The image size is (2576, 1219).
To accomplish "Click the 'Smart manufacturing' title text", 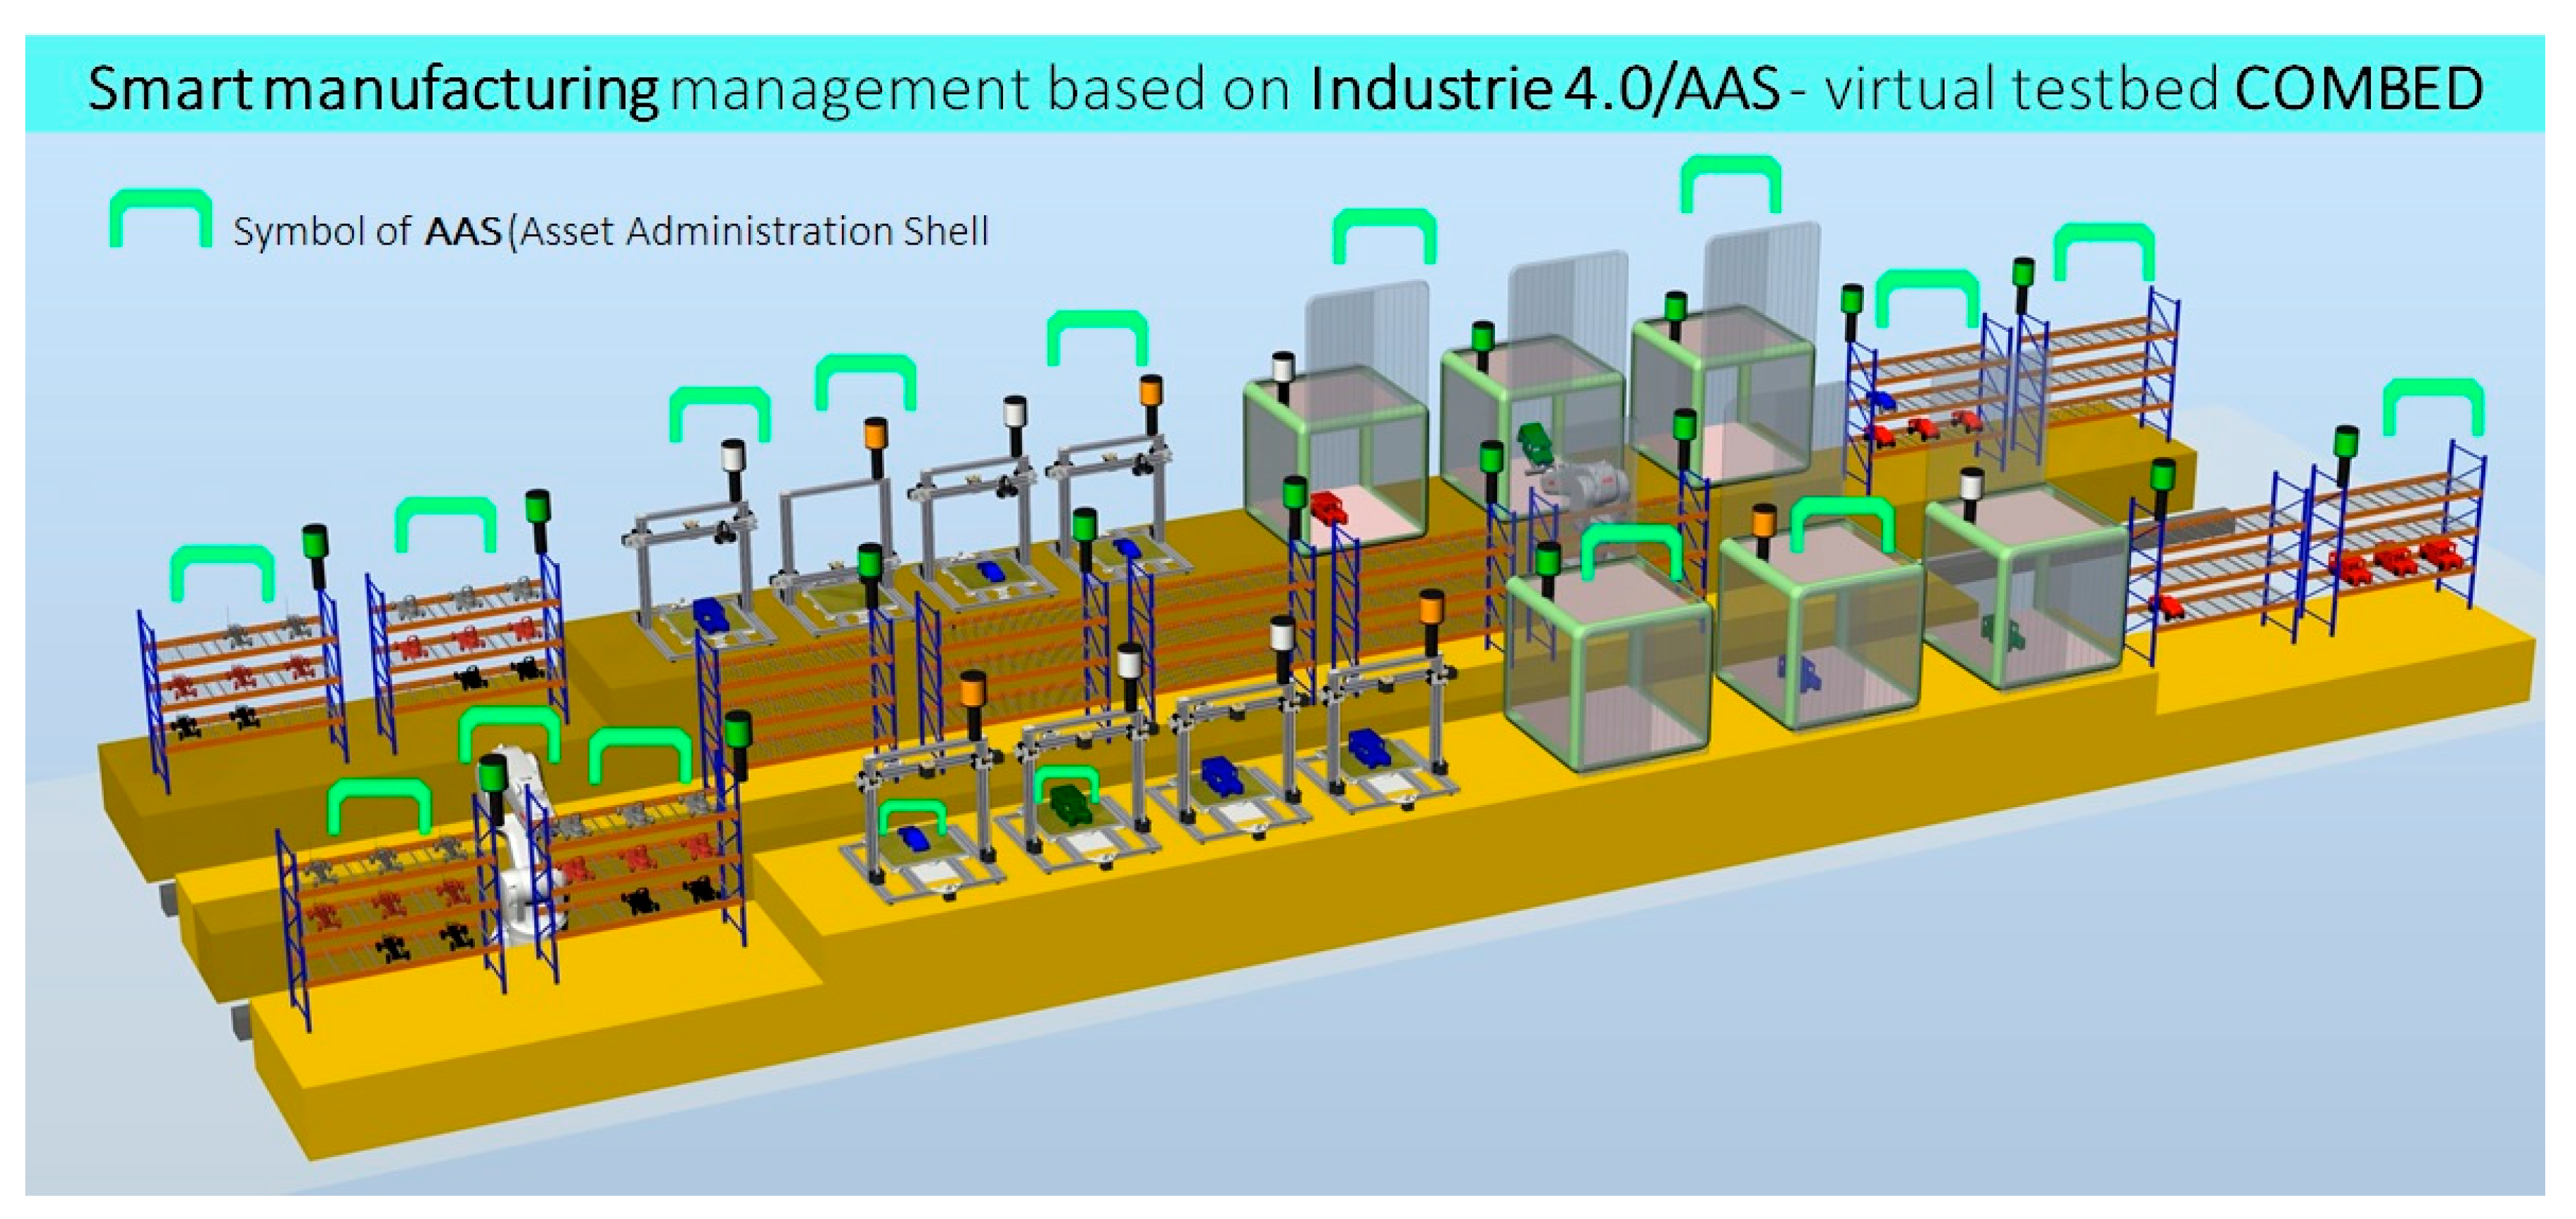I will tap(372, 88).
